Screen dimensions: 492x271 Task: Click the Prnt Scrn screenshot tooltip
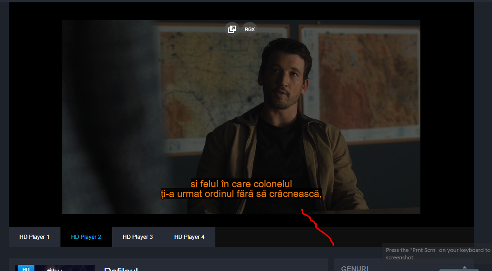pyautogui.click(x=437, y=254)
